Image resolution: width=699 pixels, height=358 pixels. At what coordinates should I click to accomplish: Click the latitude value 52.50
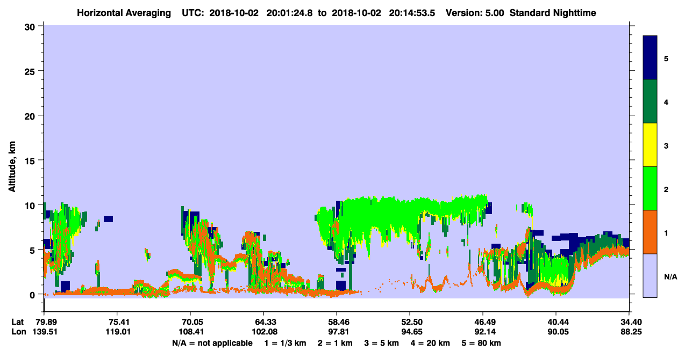coord(410,322)
